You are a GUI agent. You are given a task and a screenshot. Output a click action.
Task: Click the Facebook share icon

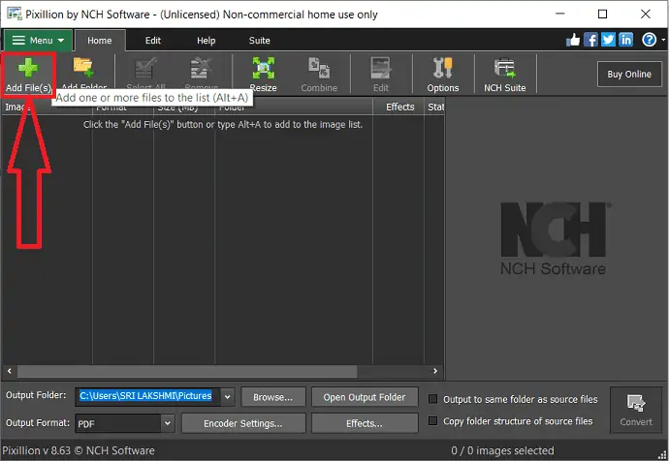(x=590, y=40)
